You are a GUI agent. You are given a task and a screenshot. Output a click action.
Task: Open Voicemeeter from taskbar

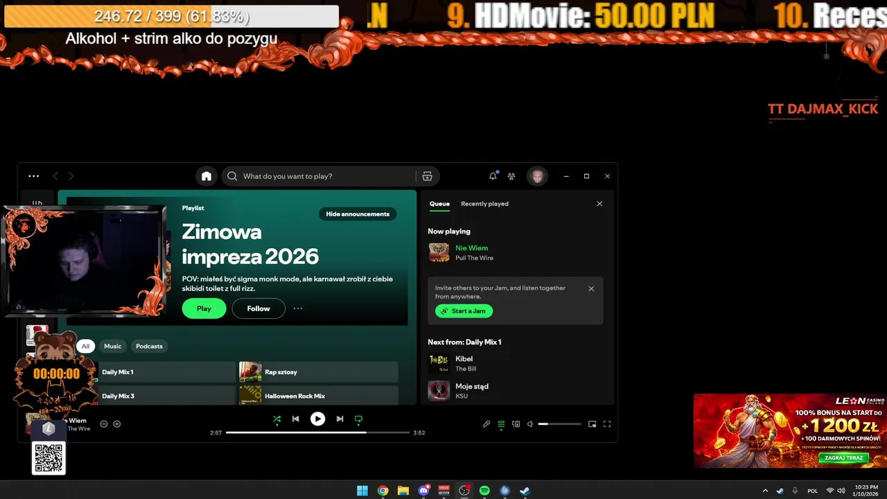(444, 491)
